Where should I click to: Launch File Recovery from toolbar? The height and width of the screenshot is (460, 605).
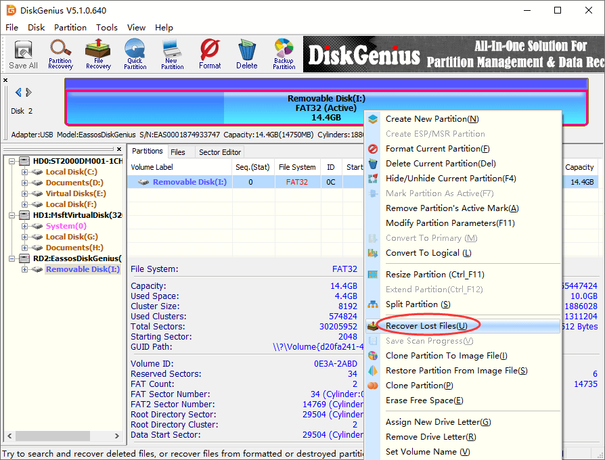[x=98, y=54]
